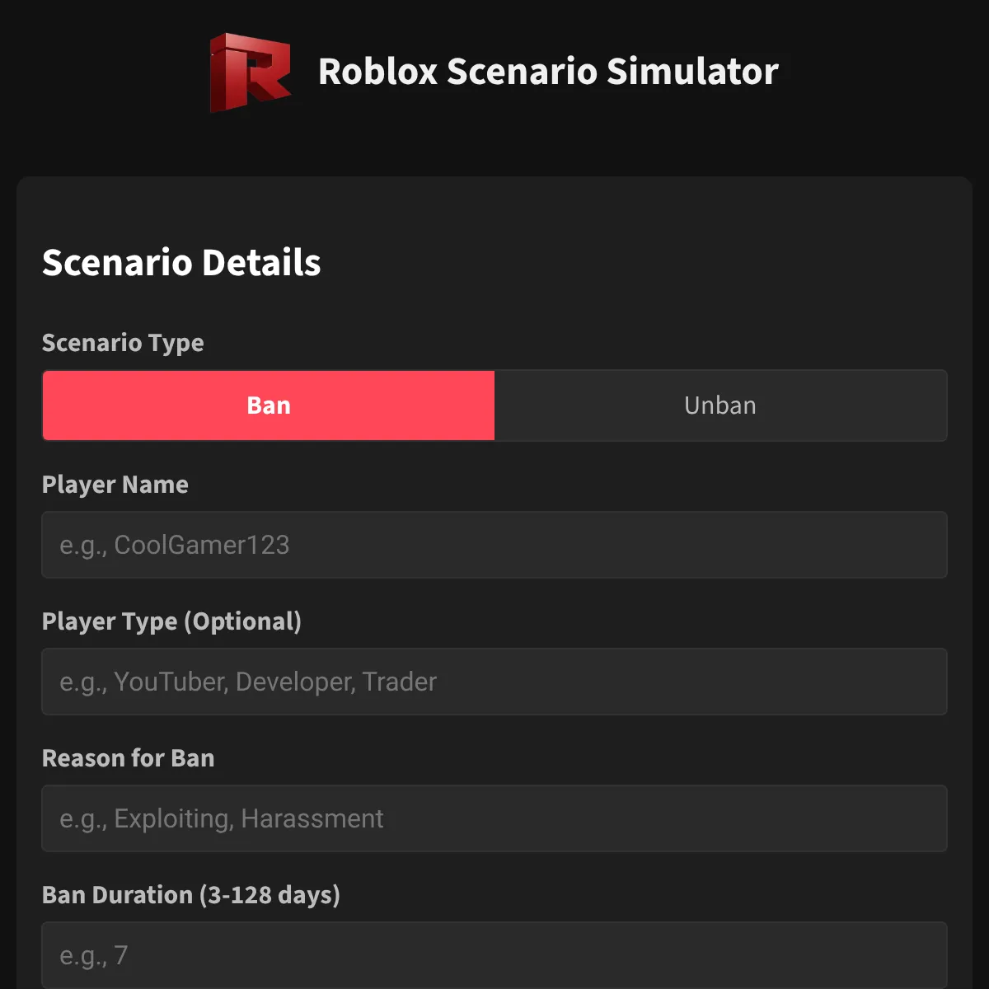Click the Ban Duration (3-128 days) label

point(191,895)
